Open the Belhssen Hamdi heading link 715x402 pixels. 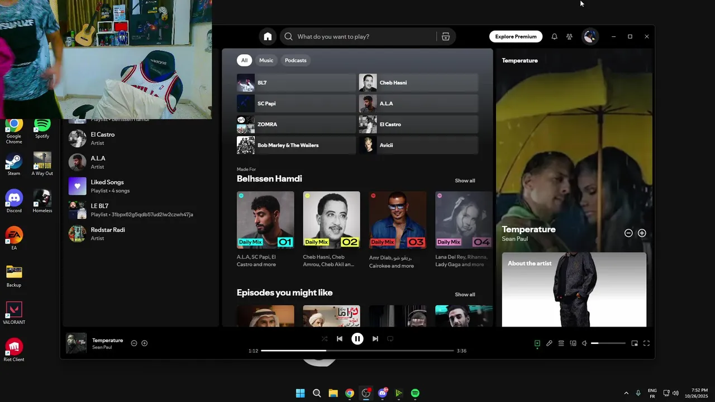tap(269, 179)
